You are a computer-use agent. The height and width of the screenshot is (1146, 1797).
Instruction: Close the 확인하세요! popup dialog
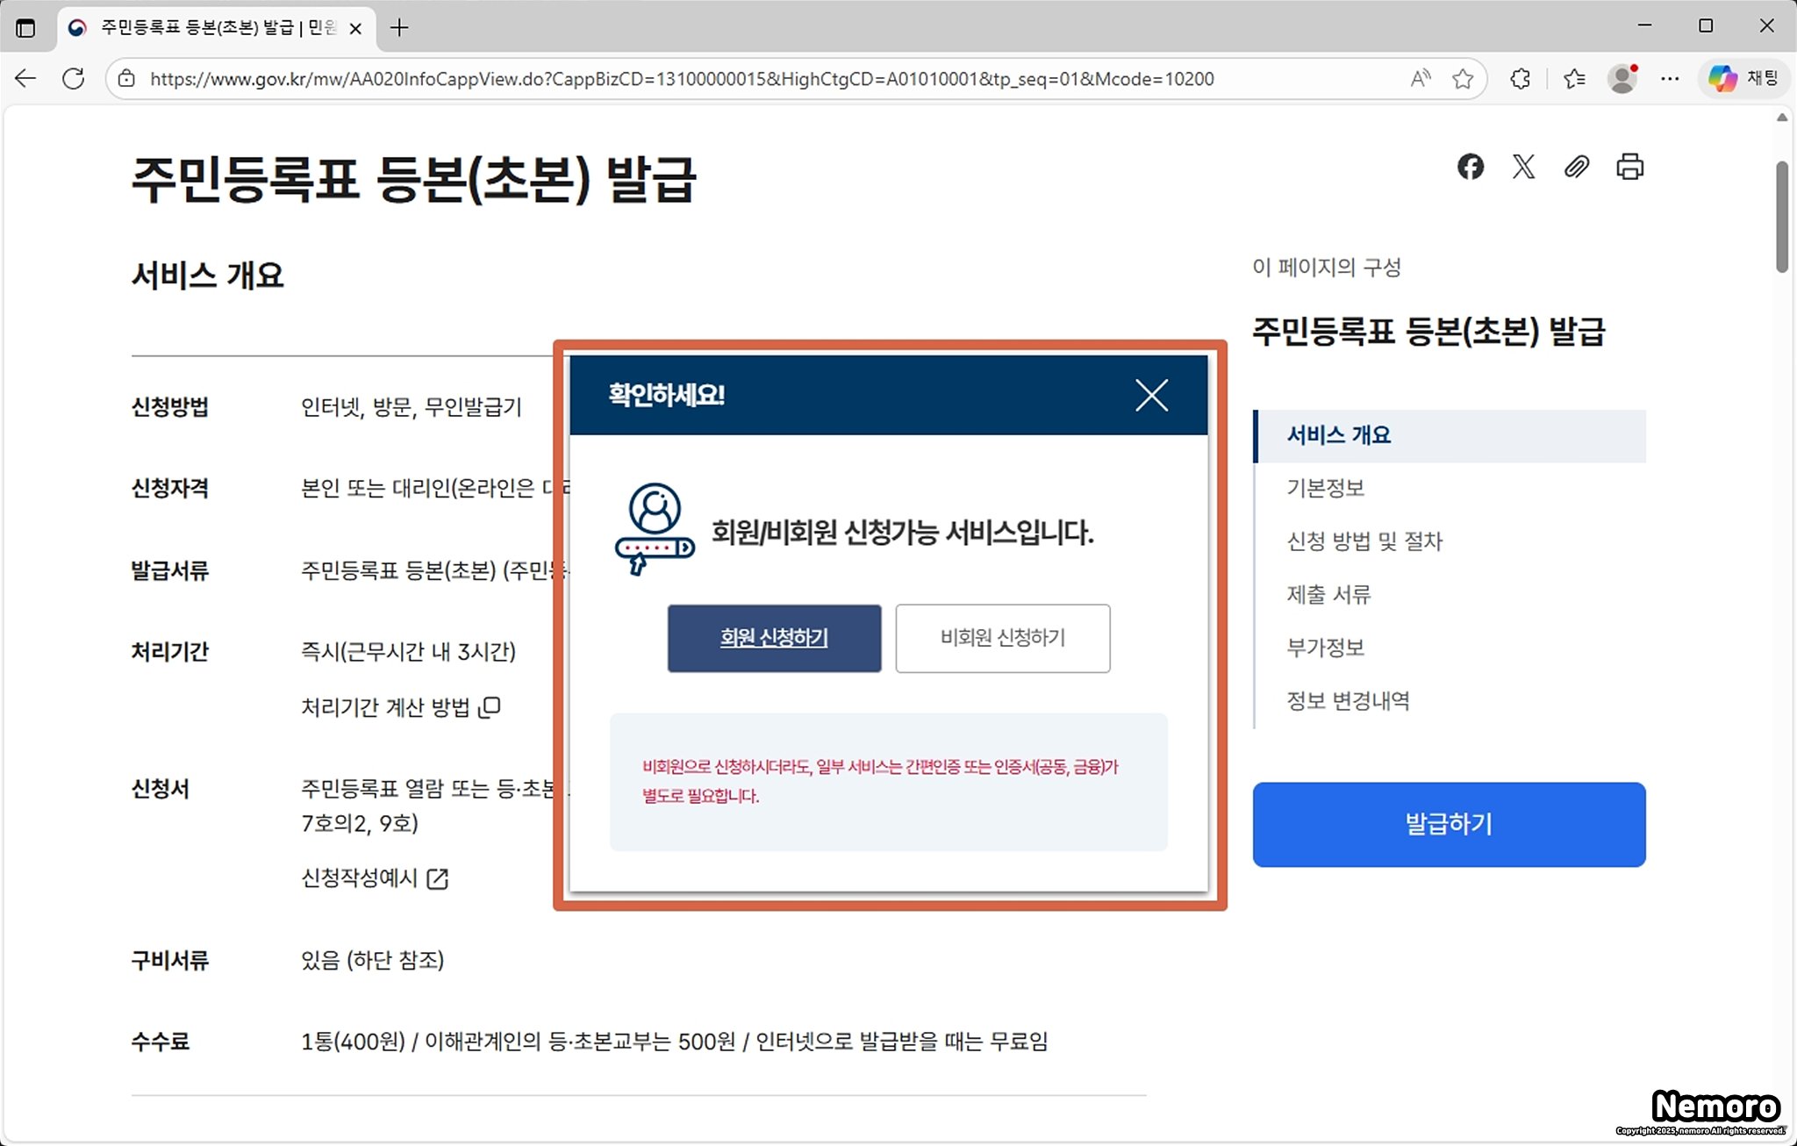[x=1151, y=396]
